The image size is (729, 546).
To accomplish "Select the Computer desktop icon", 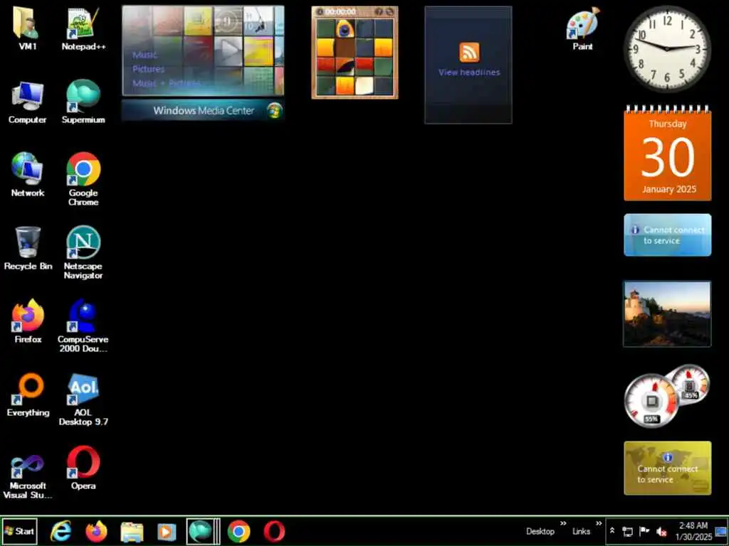I will point(28,102).
